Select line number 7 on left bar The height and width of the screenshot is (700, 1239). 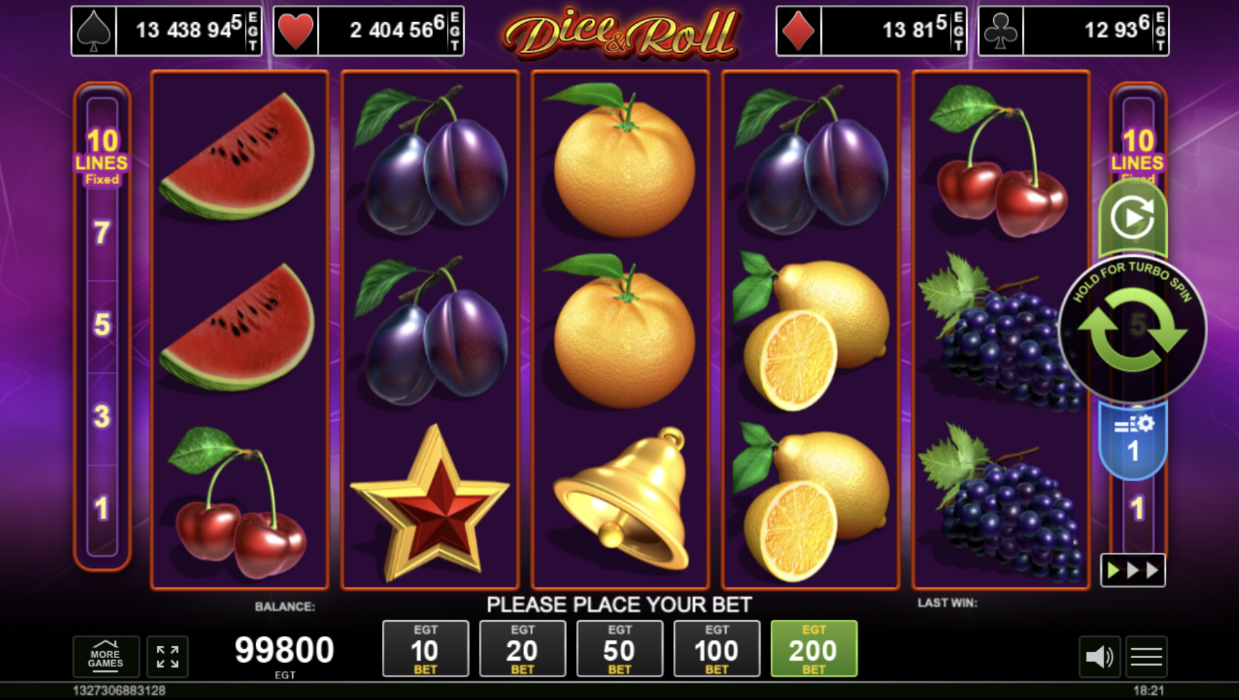pos(102,233)
